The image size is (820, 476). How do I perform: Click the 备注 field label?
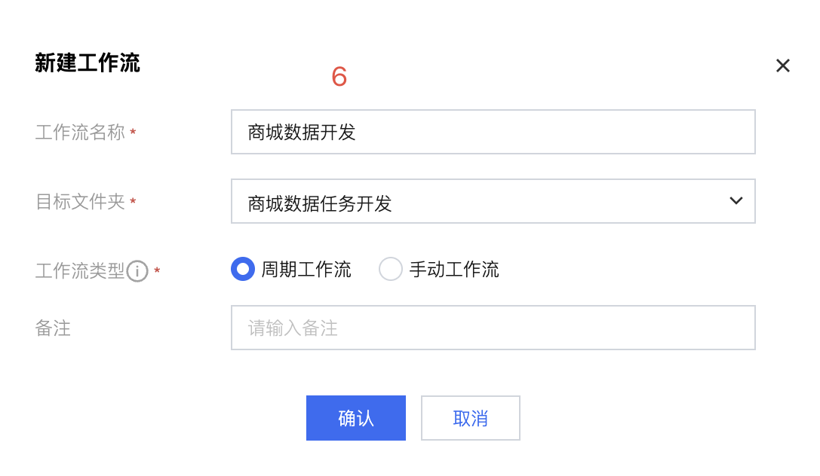pyautogui.click(x=53, y=328)
